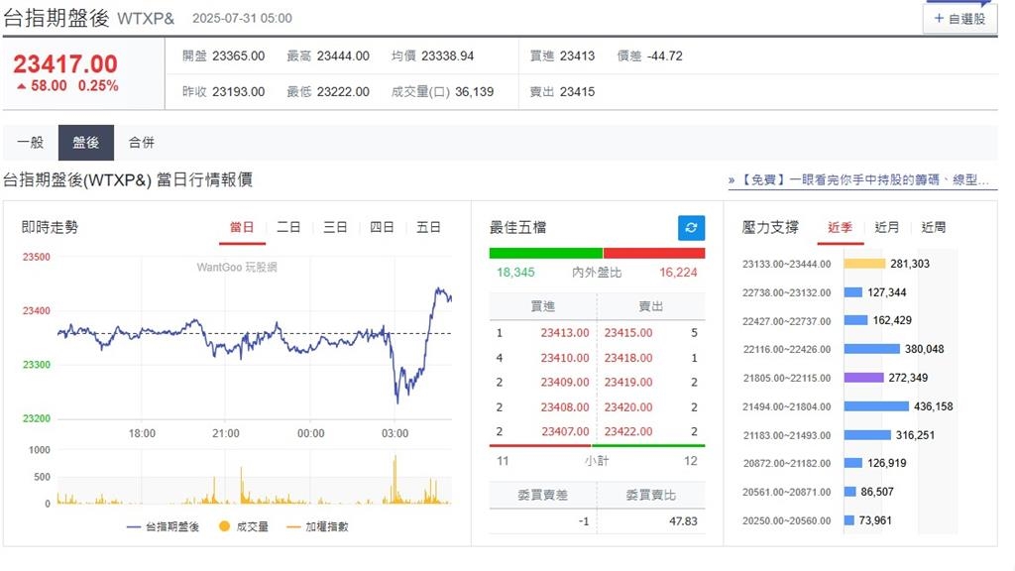Click 成交量 value 36,139
The image size is (1015, 571).
tap(475, 92)
